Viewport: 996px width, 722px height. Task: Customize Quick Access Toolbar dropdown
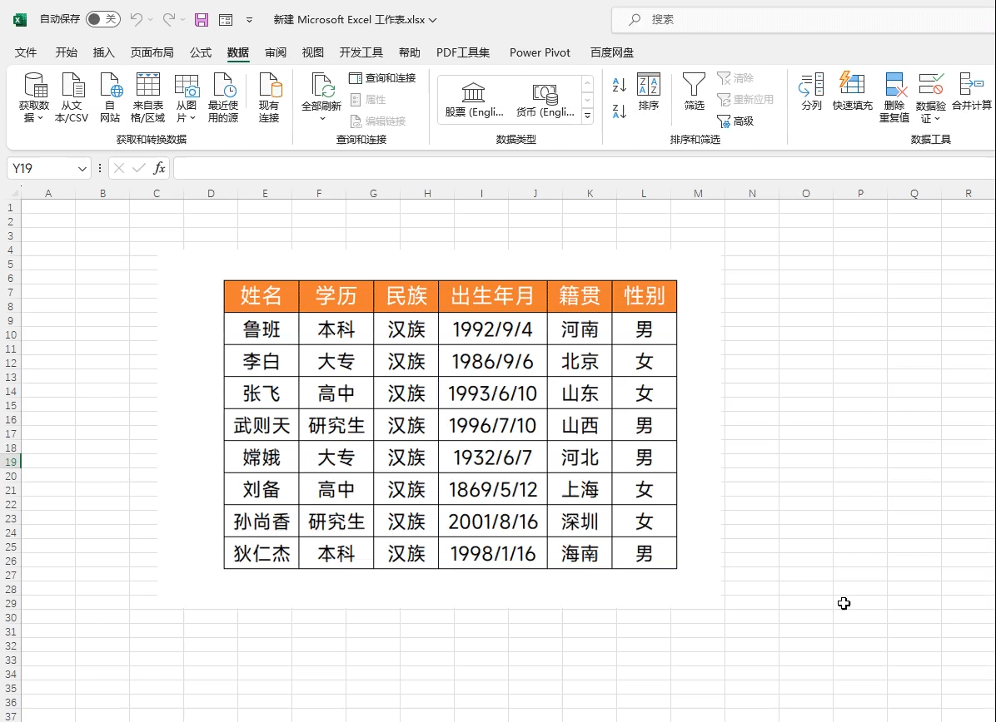[250, 20]
